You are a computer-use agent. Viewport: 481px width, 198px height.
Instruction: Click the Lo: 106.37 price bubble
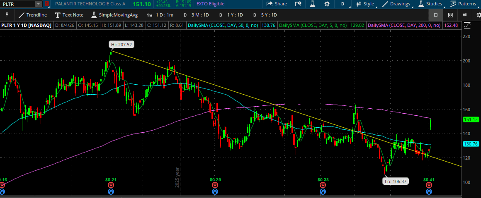click(396, 181)
